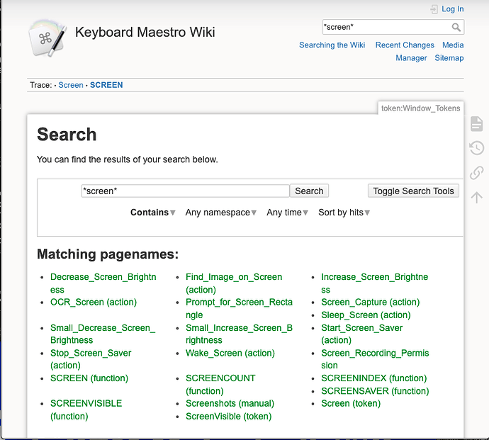The image size is (489, 440).
Task: Open Screen (token) result
Action: (x=351, y=404)
